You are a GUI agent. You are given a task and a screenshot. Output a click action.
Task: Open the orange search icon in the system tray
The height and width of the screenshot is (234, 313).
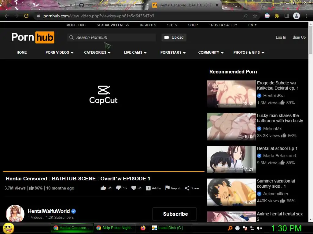pos(230,228)
